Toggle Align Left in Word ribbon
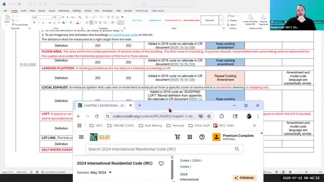324x182 pixels. (87, 23)
